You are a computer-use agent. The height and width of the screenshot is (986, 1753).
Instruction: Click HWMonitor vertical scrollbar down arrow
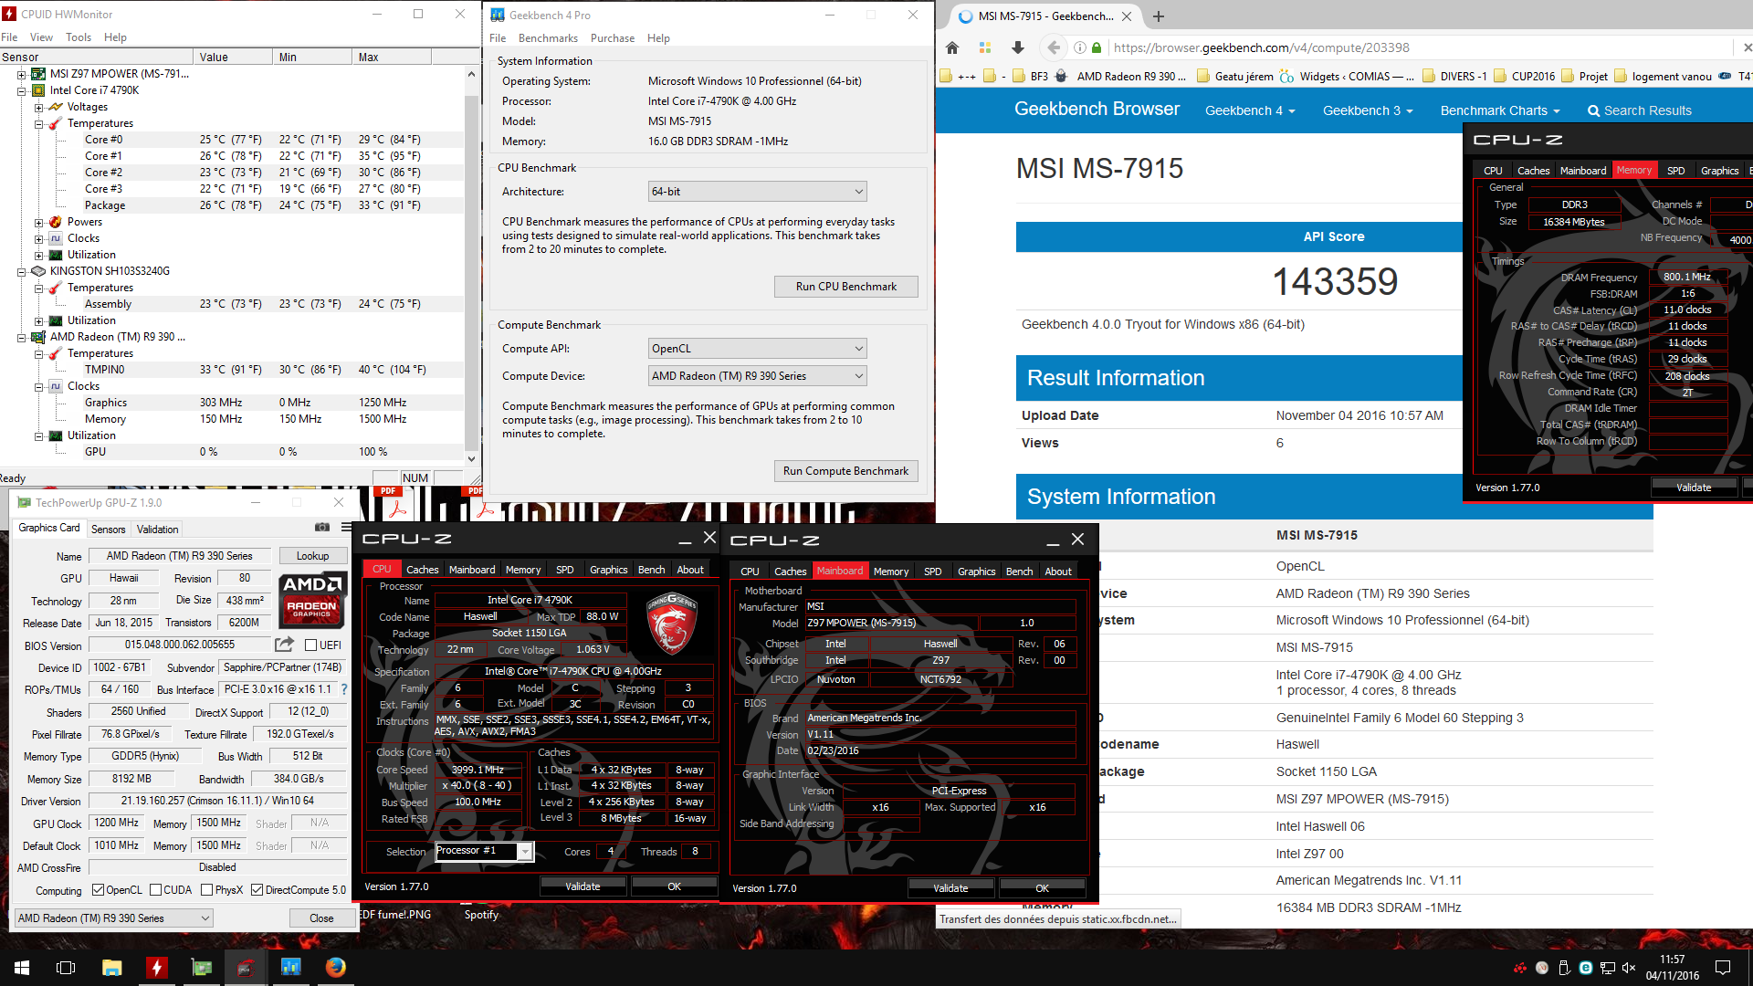click(x=471, y=459)
